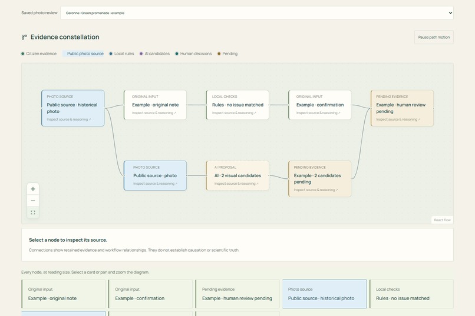The width and height of the screenshot is (475, 316).
Task: Select the Example · confirmation node
Action: point(320,105)
